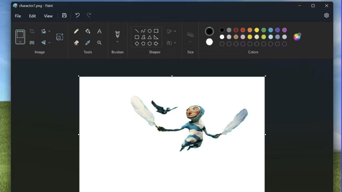
Task: Expand the Brushes dropdown arrow
Action: click(x=117, y=42)
